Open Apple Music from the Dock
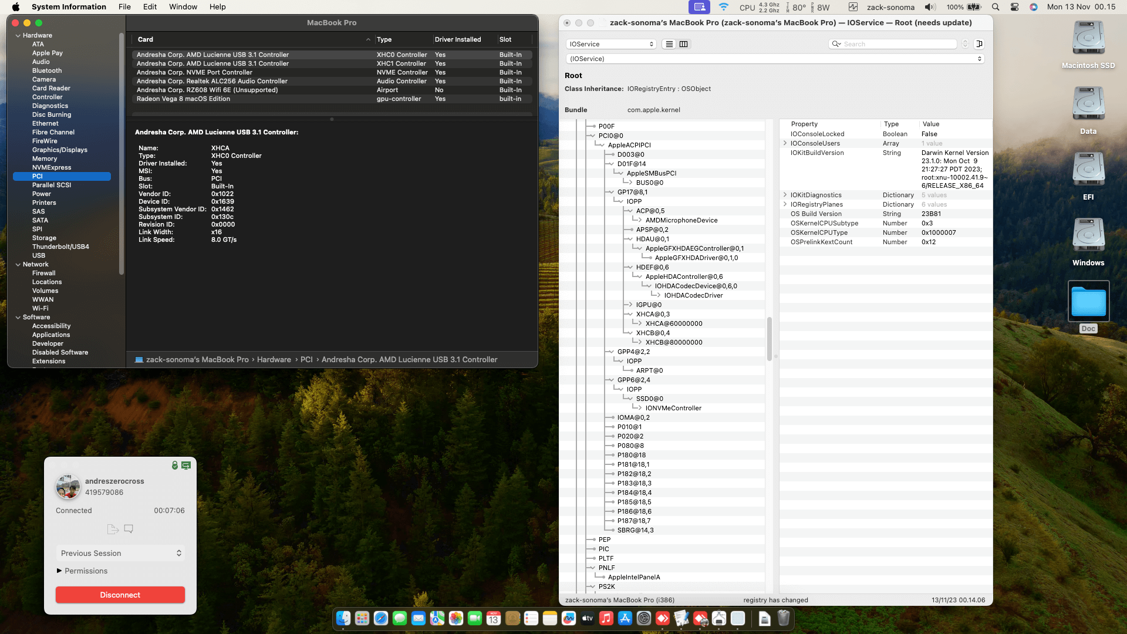 point(606,619)
